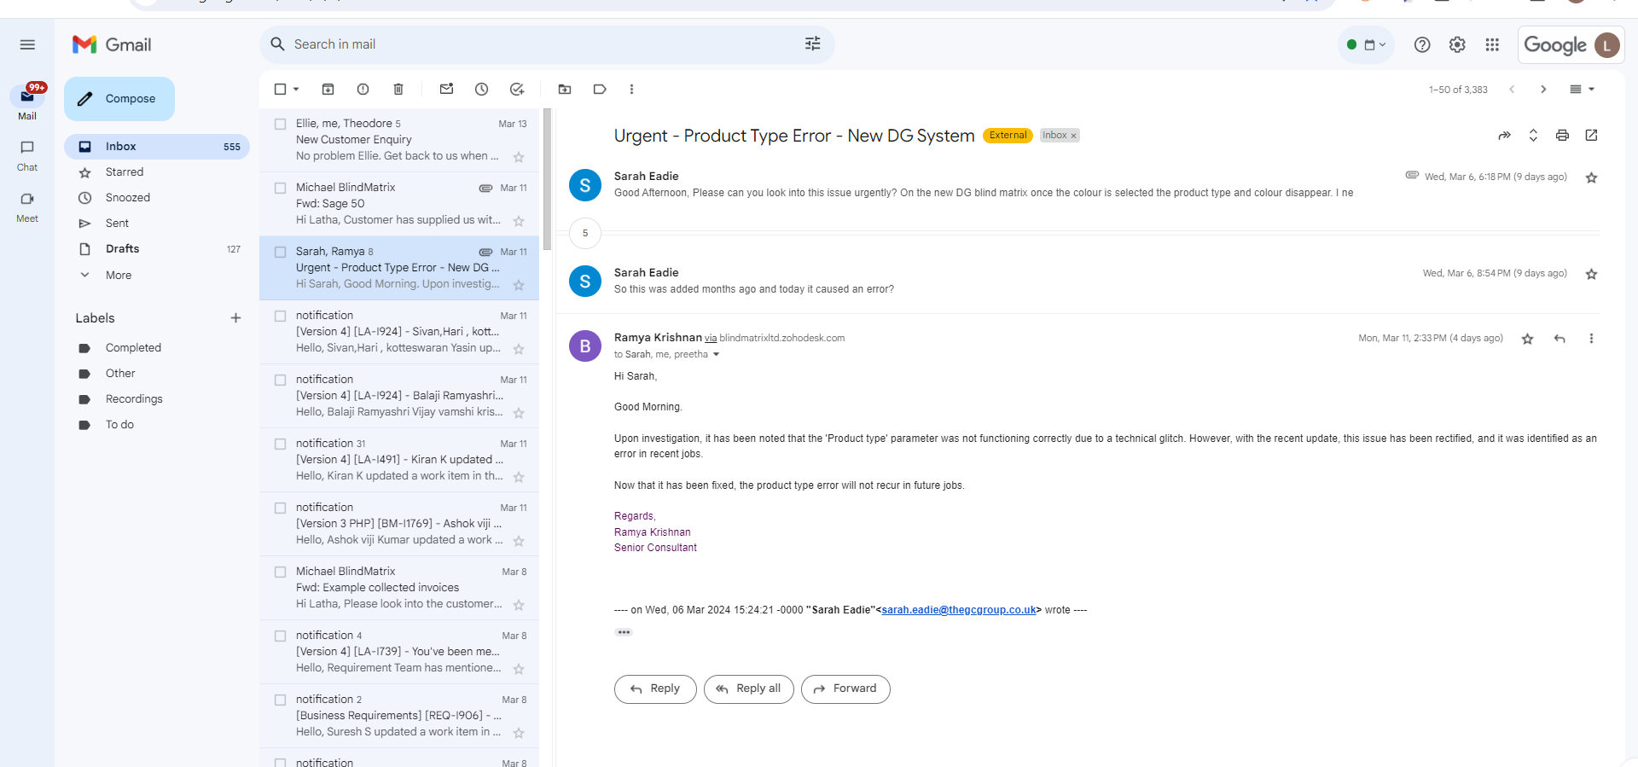Click the Archive icon in the toolbar
This screenshot has height=767, width=1638.
click(328, 90)
